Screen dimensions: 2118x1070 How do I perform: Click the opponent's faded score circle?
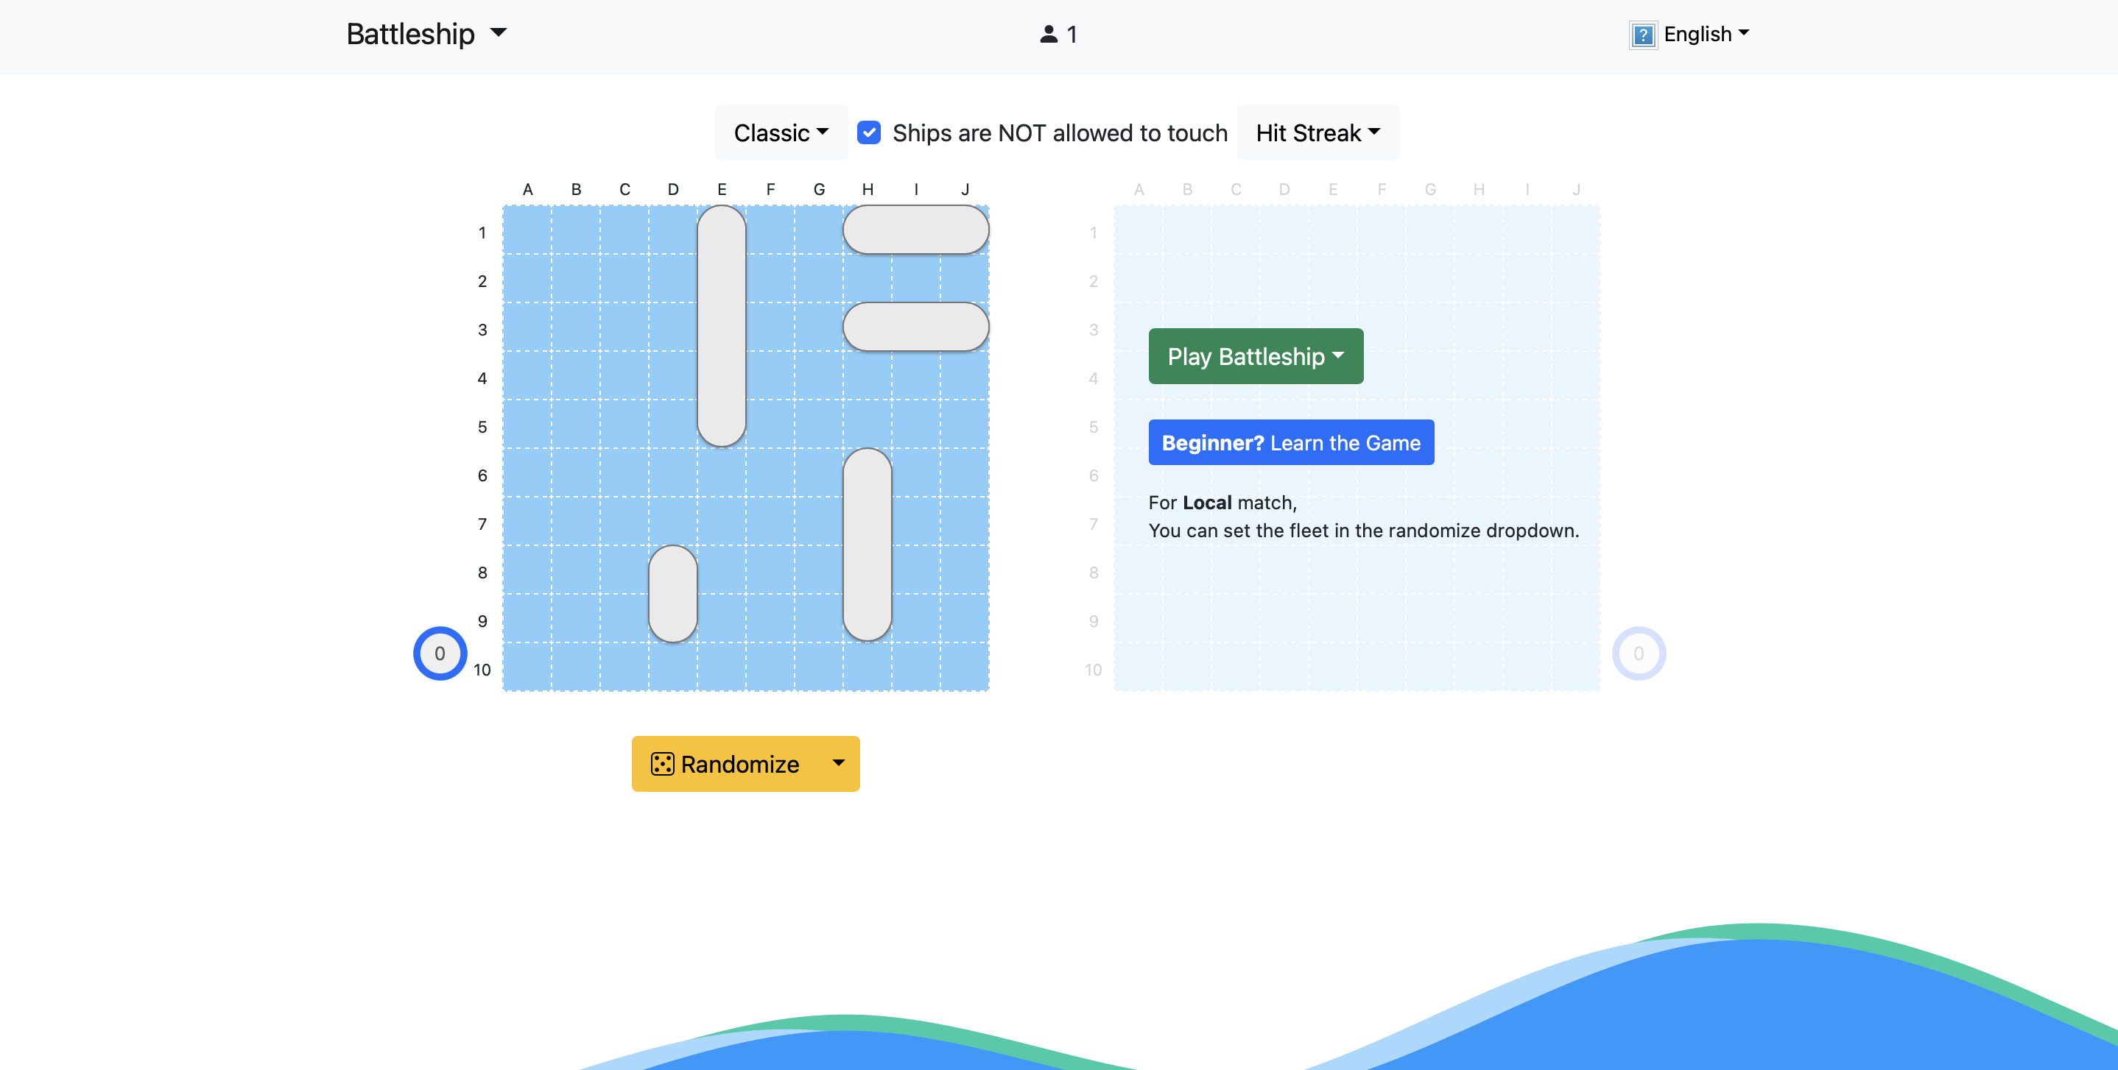pos(1638,653)
